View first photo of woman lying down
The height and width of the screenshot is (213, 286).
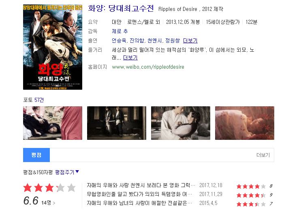pyautogui.click(x=53, y=123)
